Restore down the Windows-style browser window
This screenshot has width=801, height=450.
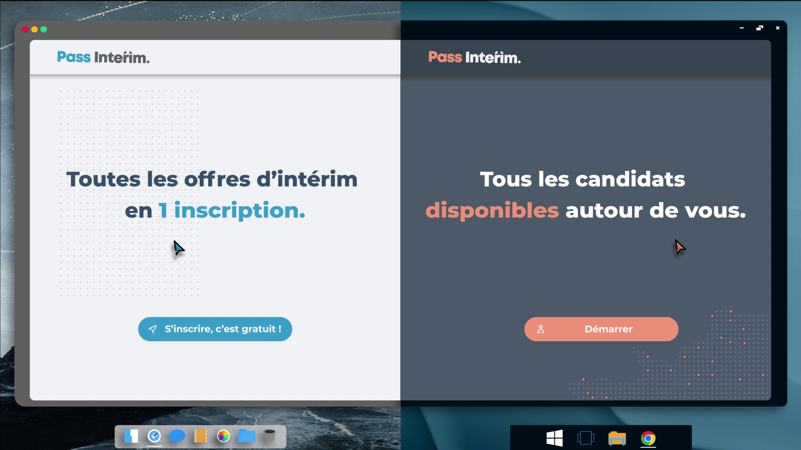click(x=760, y=28)
